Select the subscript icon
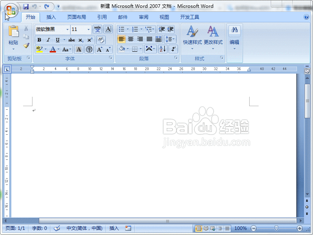This screenshot has width=313, height=235. 80,40
